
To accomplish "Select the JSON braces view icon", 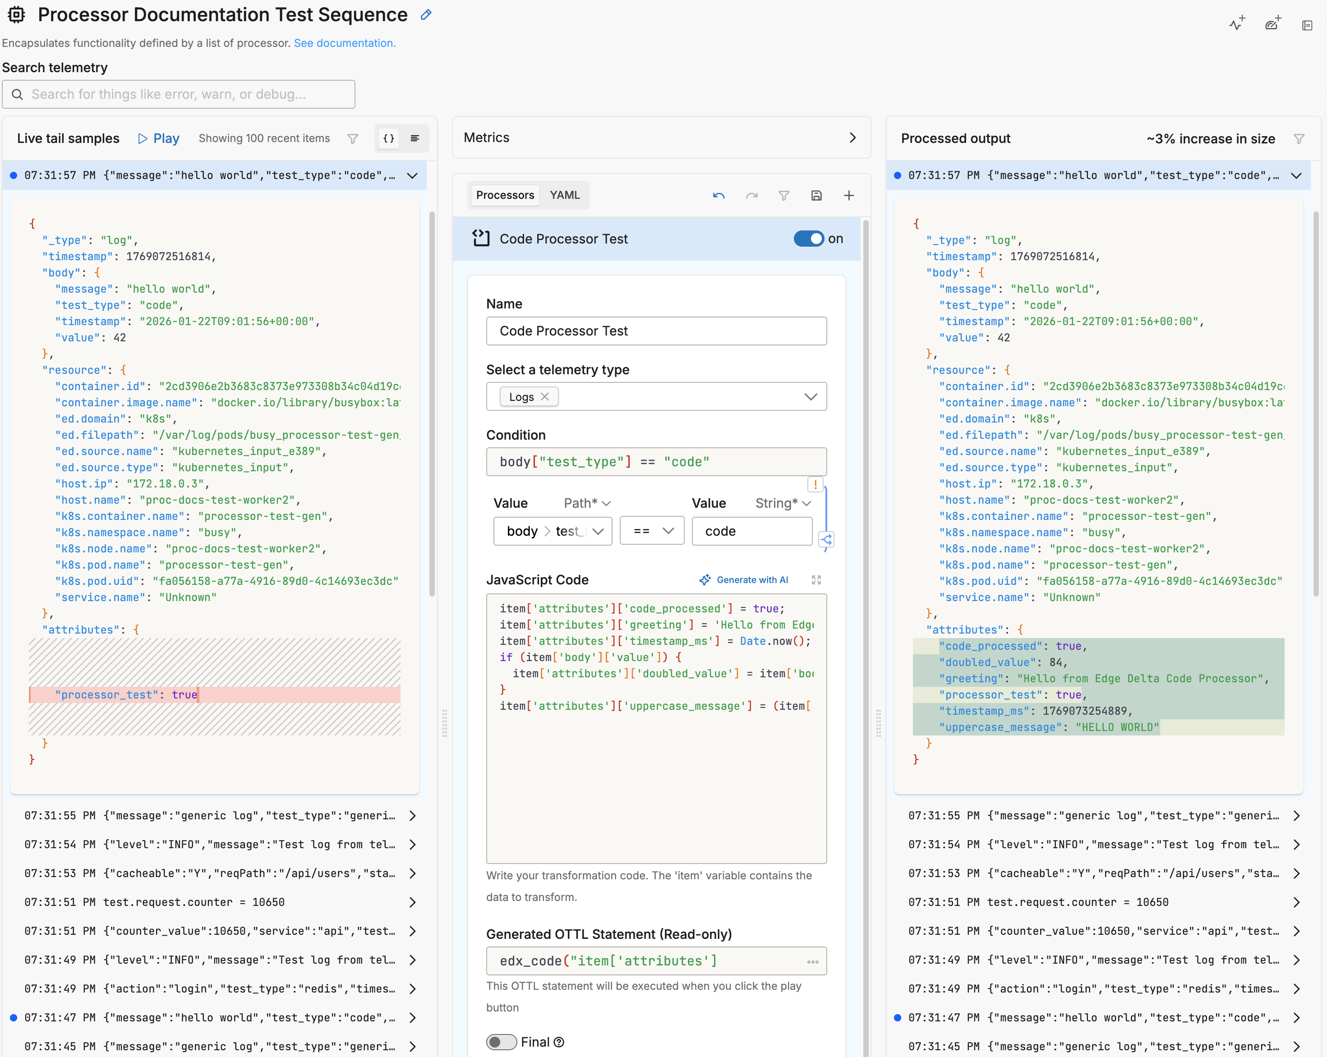I will [x=388, y=138].
